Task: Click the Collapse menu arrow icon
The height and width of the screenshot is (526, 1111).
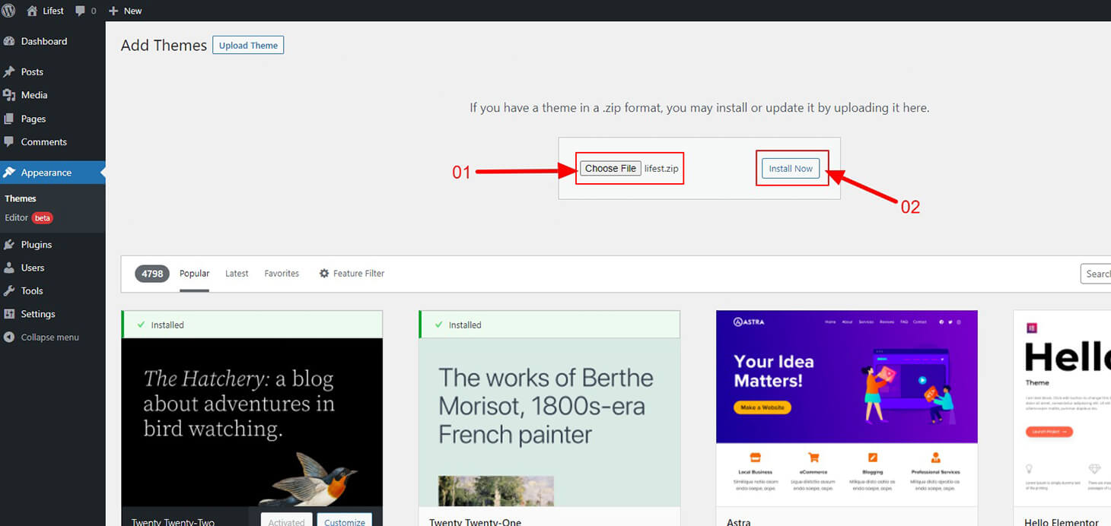Action: pyautogui.click(x=9, y=337)
